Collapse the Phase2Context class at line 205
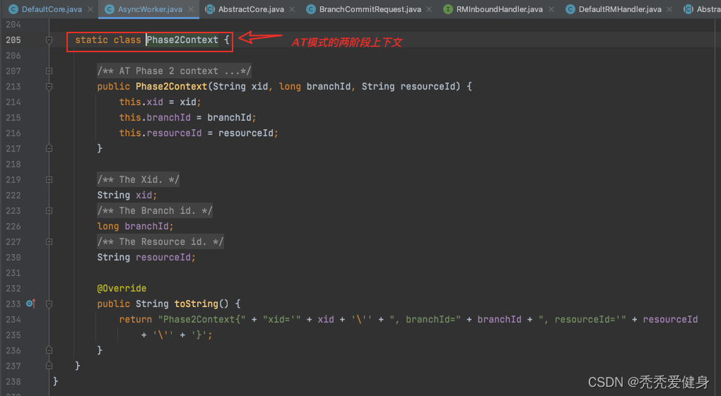 pyautogui.click(x=49, y=40)
